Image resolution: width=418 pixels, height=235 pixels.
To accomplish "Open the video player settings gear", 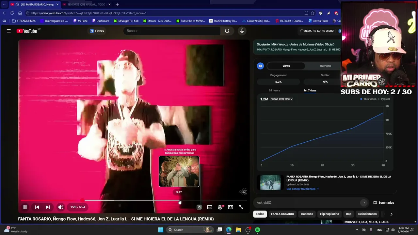I will tap(220, 207).
